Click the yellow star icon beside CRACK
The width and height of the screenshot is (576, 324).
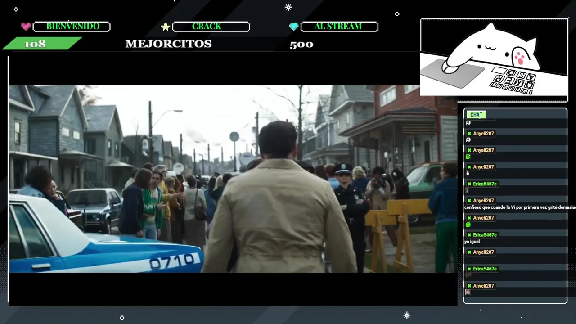(x=166, y=27)
